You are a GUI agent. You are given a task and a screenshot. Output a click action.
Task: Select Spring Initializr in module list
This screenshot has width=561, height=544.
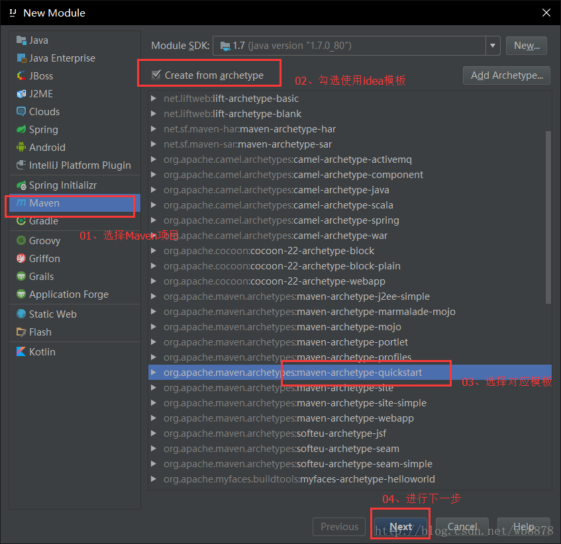pyautogui.click(x=75, y=185)
